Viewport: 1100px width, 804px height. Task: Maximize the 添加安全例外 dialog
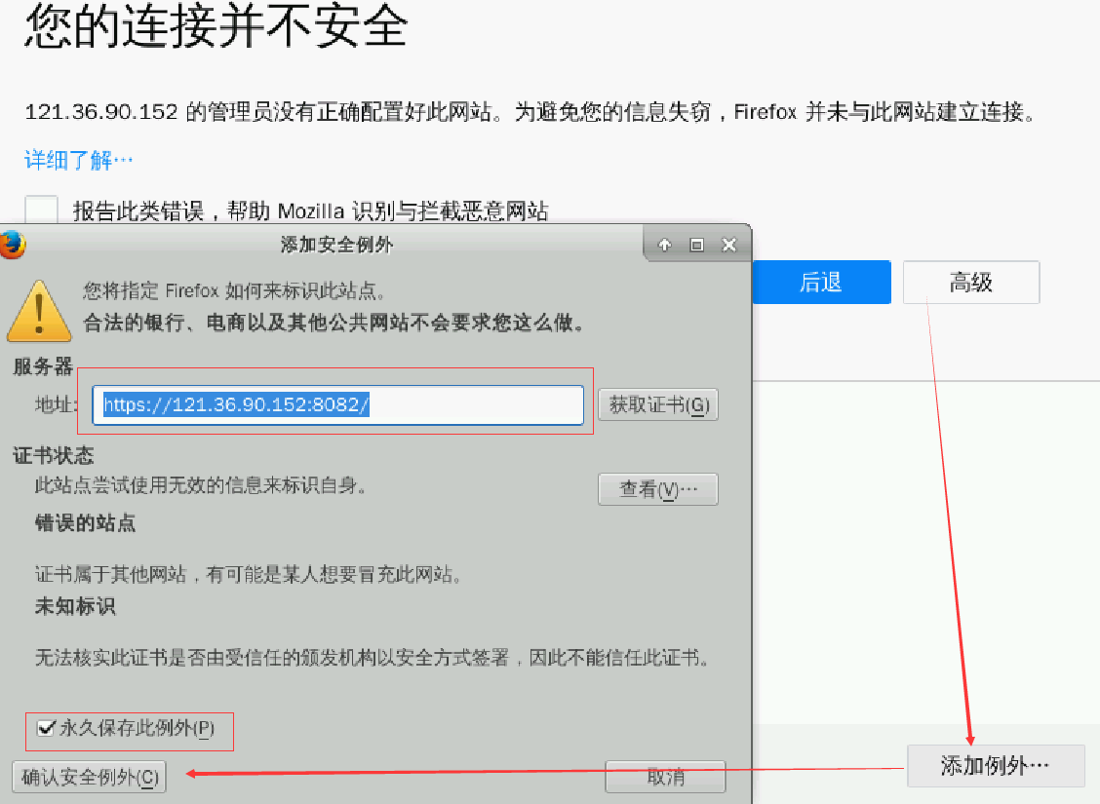pyautogui.click(x=696, y=245)
